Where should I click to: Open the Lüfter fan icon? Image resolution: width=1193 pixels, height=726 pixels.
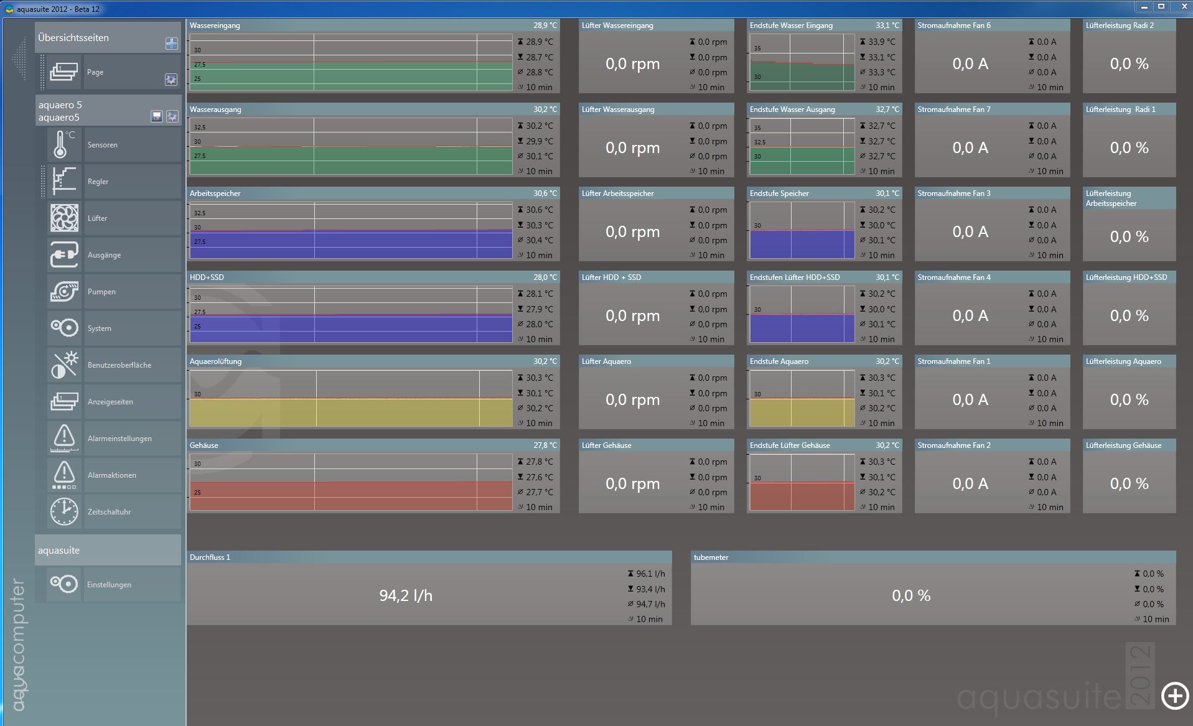click(x=64, y=218)
